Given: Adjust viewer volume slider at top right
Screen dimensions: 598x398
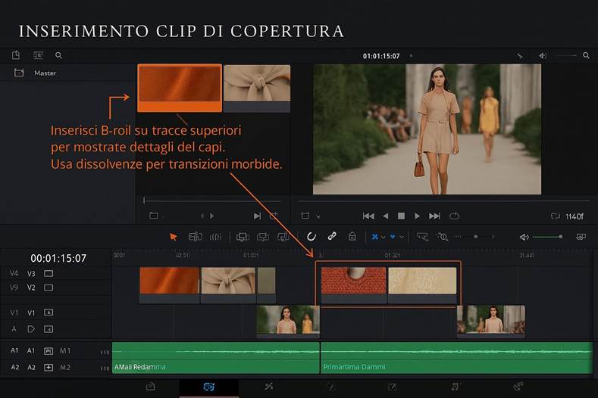Looking at the screenshot, I should tap(565, 55).
